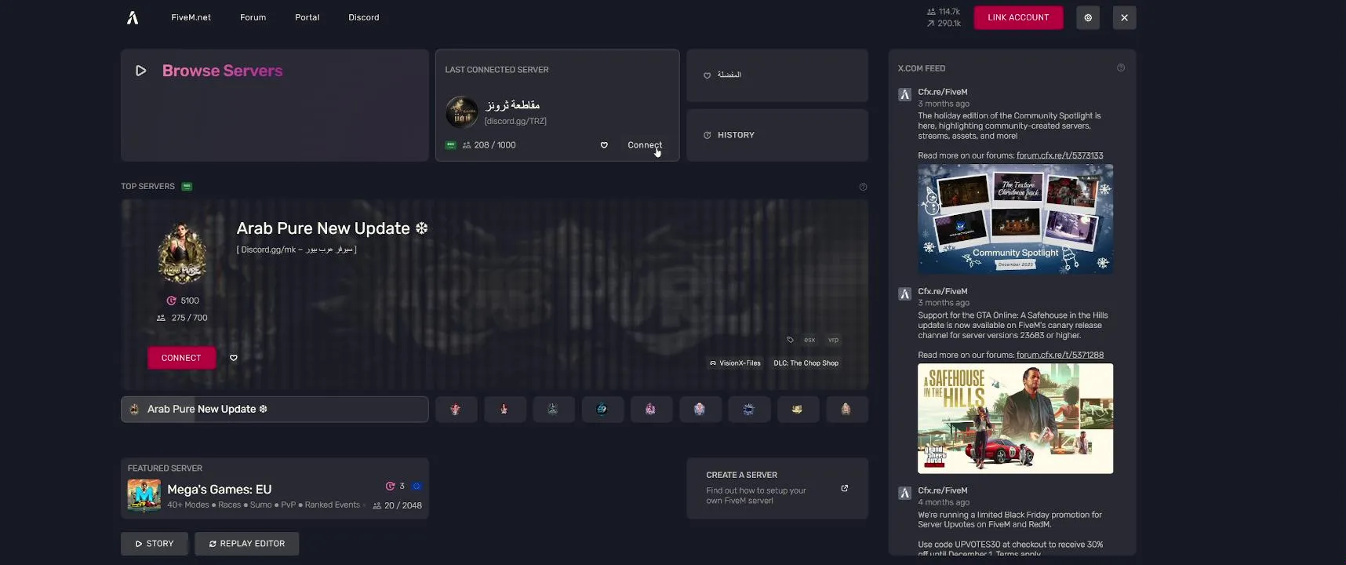Toggle the heart next to the red CONNECT button
Viewport: 1346px width, 565px height.
click(x=233, y=358)
